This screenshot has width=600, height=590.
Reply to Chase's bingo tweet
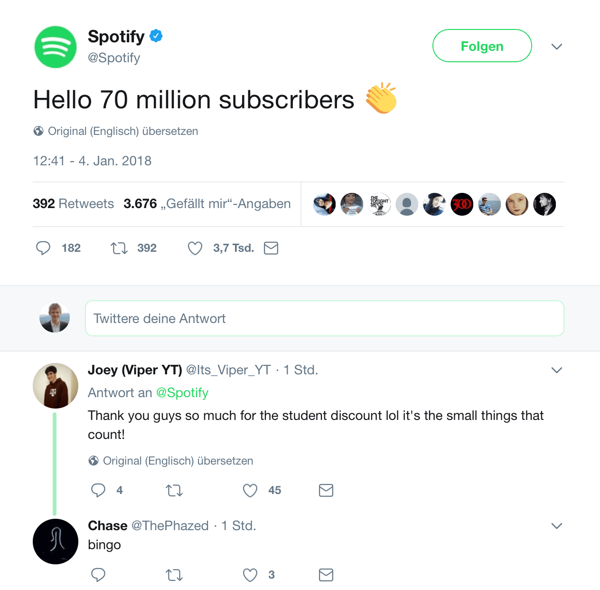coord(98,575)
